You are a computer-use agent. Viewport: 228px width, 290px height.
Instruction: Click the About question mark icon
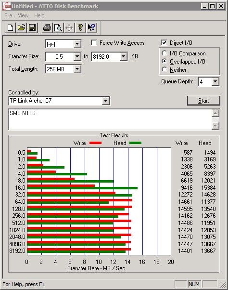80,28
